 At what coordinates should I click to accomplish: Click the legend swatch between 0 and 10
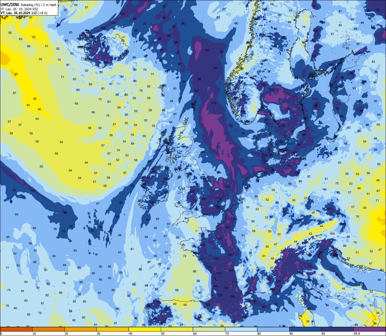[16, 329]
